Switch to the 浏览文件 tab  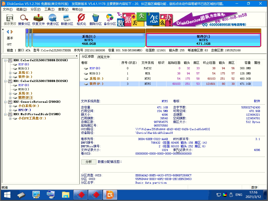coord(103,57)
